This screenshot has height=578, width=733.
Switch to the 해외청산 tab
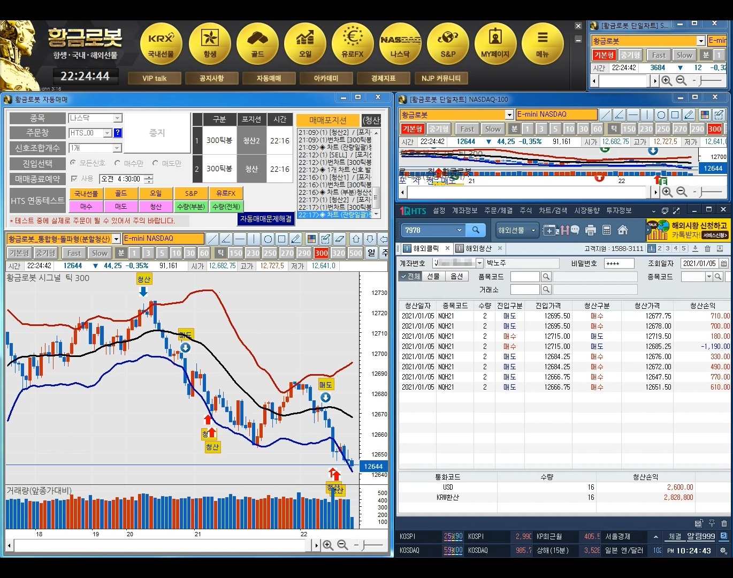[x=478, y=248]
